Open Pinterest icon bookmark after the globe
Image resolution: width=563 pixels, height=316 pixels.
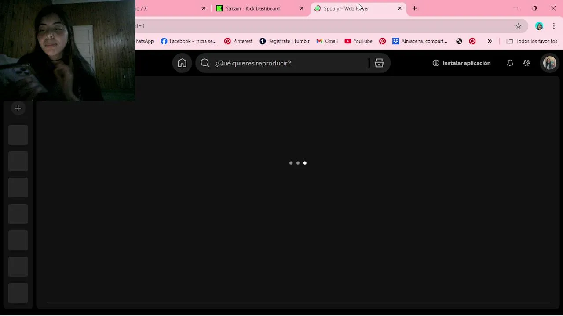(x=472, y=41)
